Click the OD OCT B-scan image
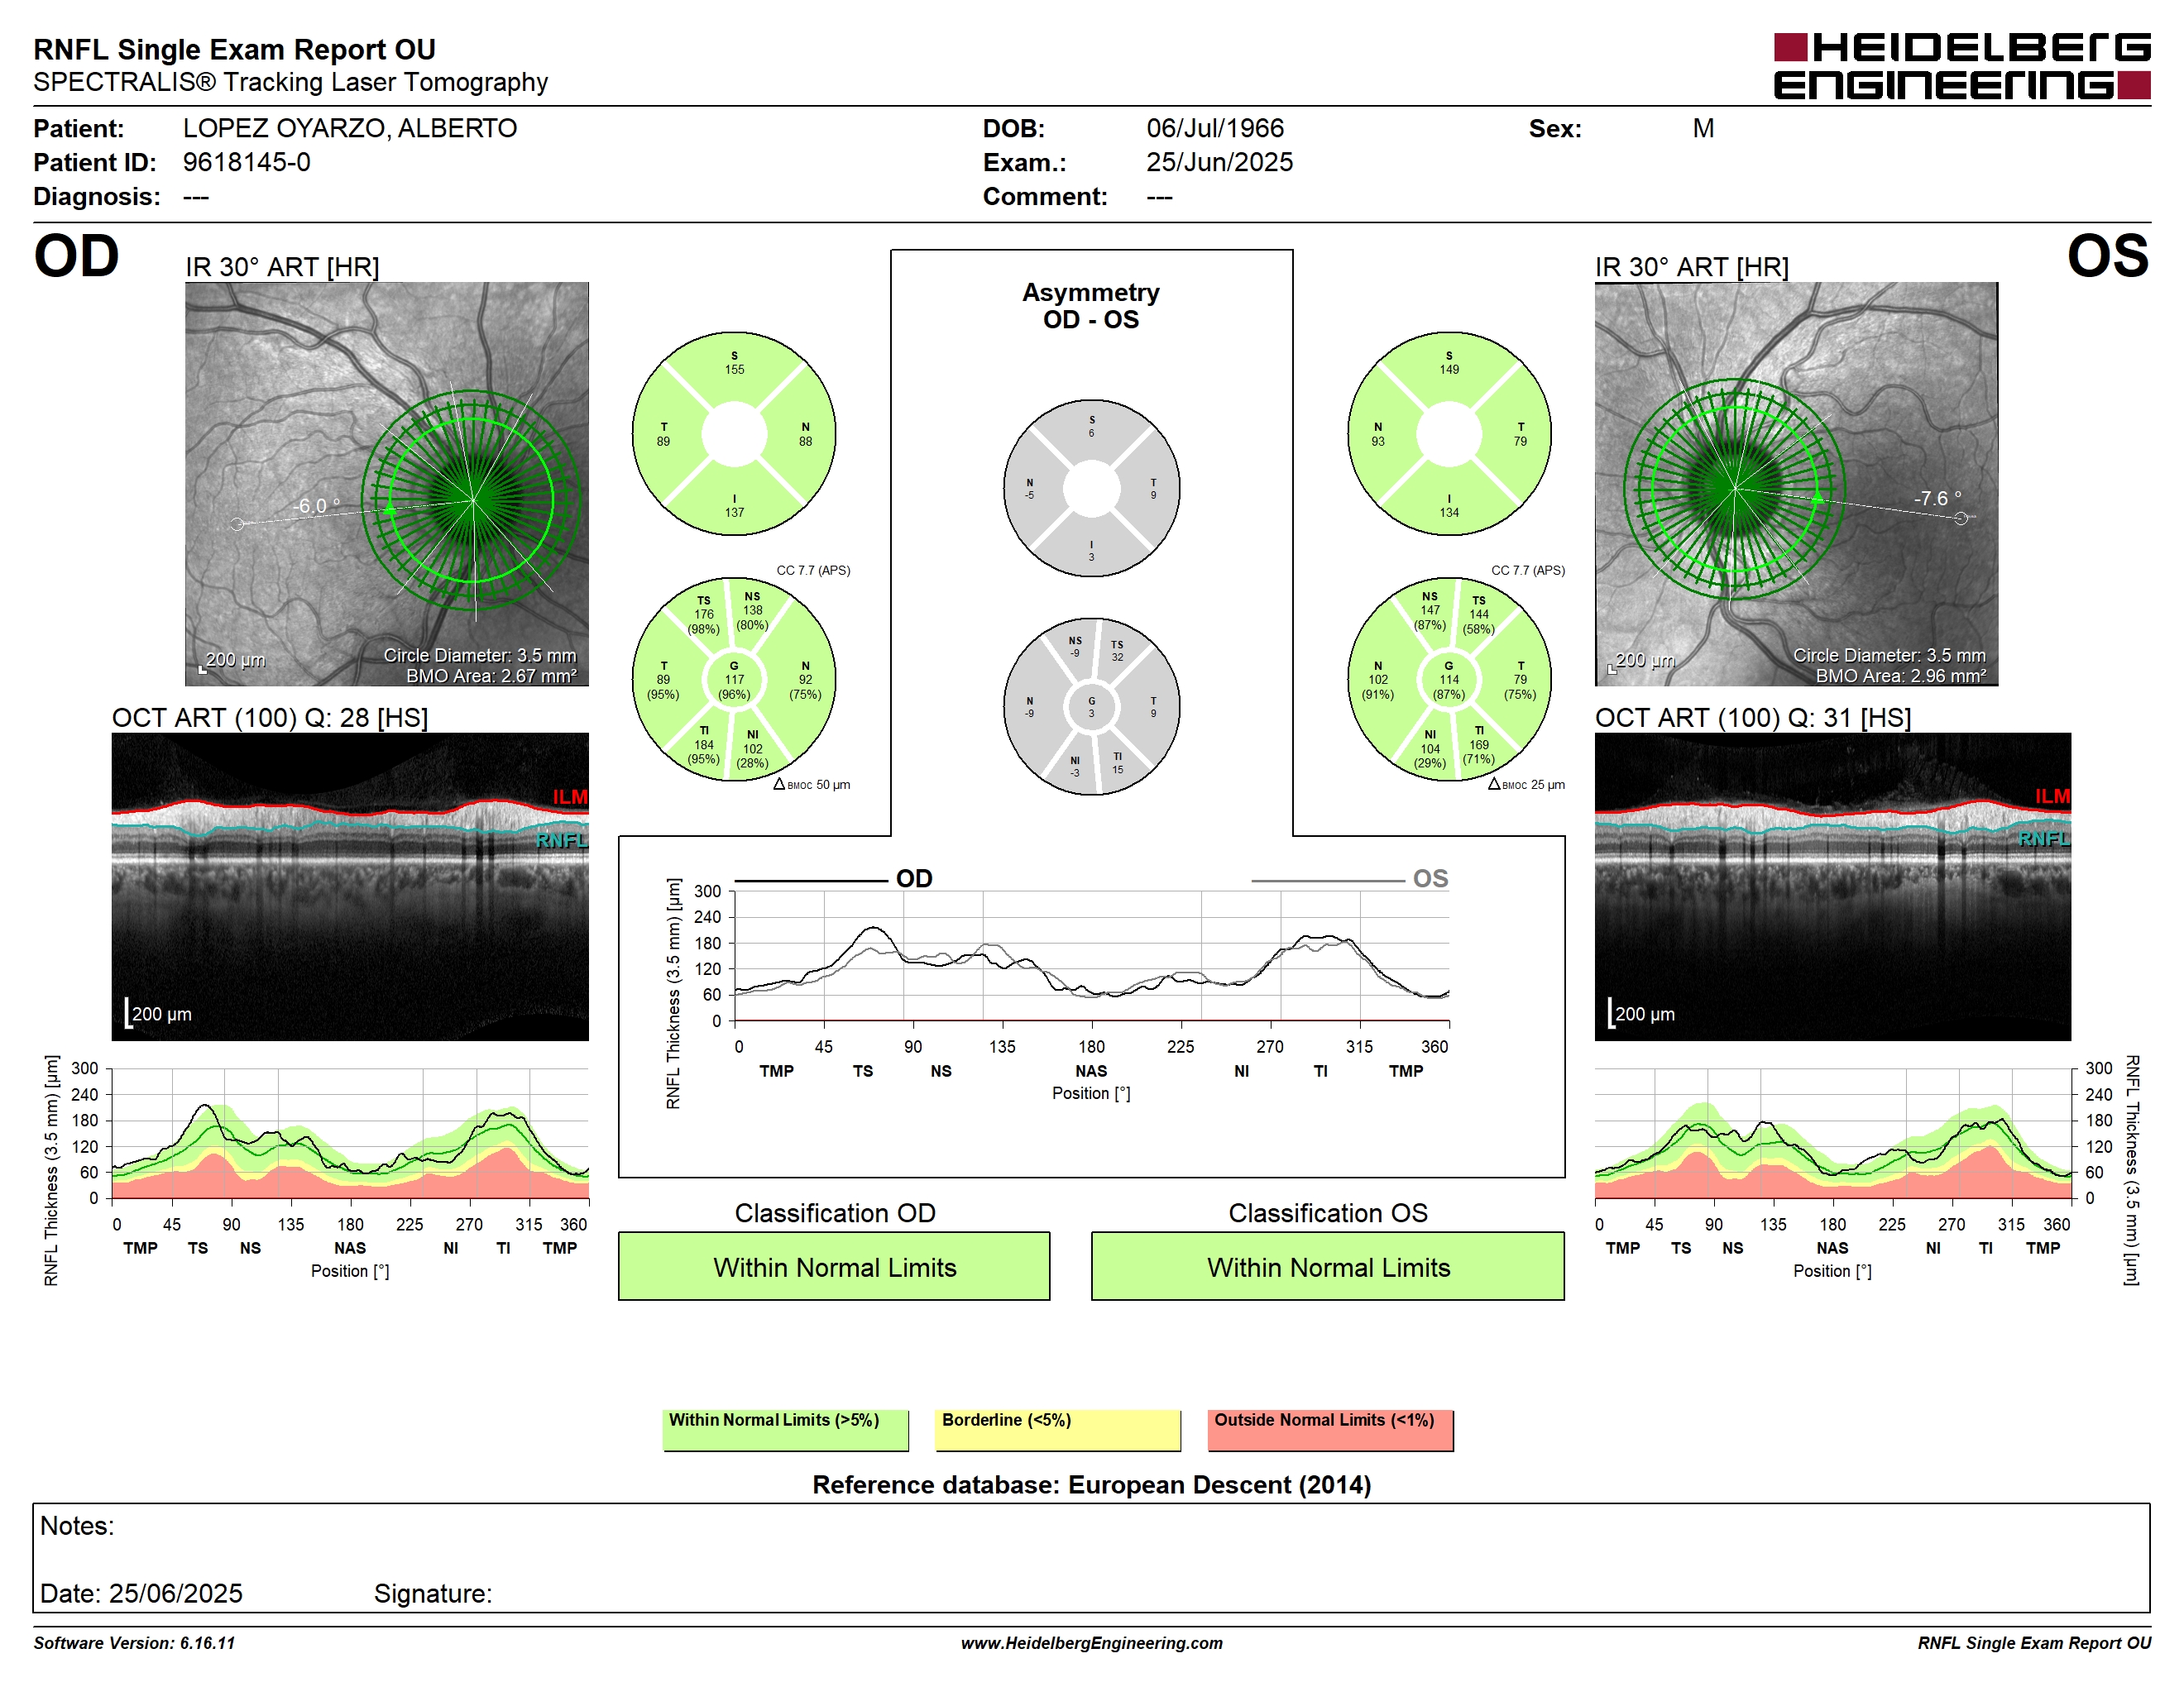The height and width of the screenshot is (1687, 2184). 350,887
